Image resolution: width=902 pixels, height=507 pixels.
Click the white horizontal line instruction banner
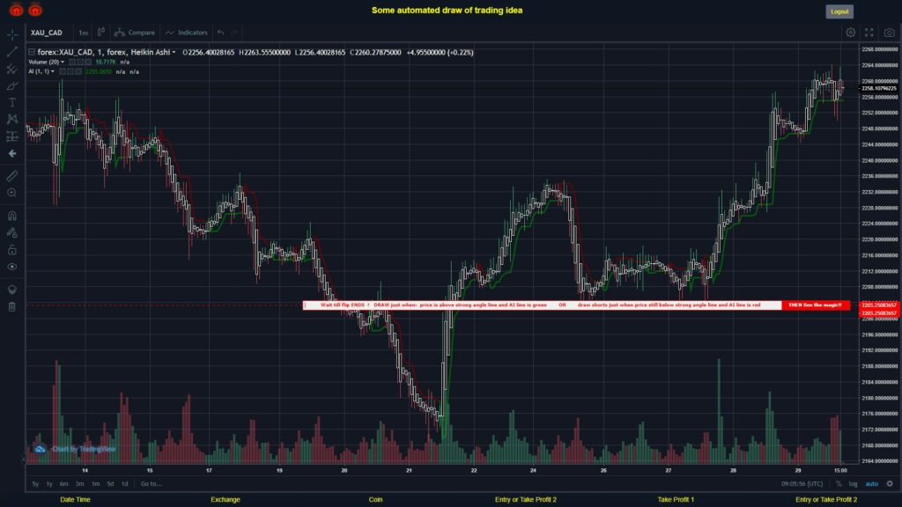click(542, 305)
